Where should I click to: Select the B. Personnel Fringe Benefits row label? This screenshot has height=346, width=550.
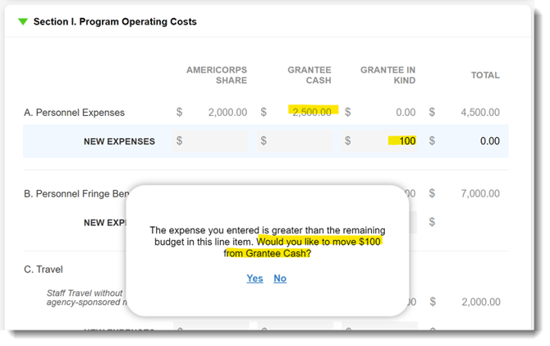point(76,194)
